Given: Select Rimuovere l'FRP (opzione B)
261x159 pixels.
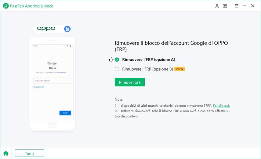Looking at the screenshot, I should tap(117, 69).
